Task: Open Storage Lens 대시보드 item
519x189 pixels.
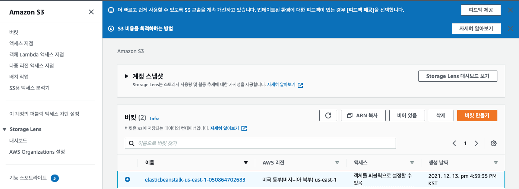Action: coord(18,141)
